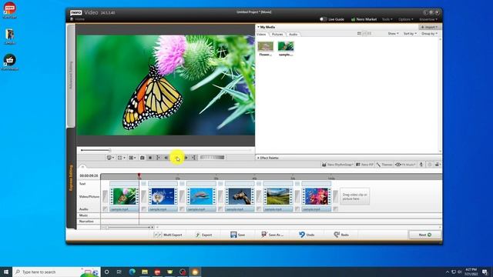Select the green meadow clip in the storyboard
Image resolution: width=493 pixels, height=277 pixels.
[277, 196]
